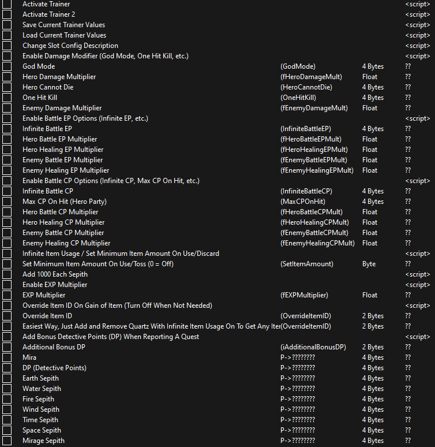This screenshot has height=447, width=435.
Task: Click the (fEXPMultiplier) address cell
Action: (x=304, y=295)
